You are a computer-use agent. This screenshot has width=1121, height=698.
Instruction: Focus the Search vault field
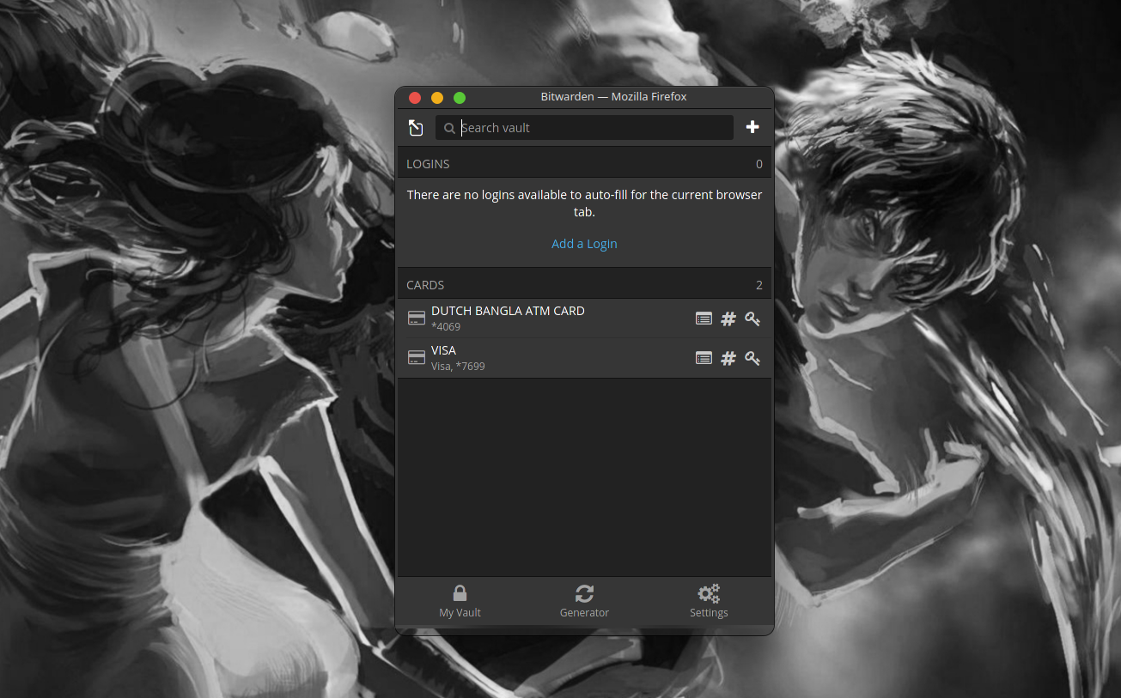[584, 128]
